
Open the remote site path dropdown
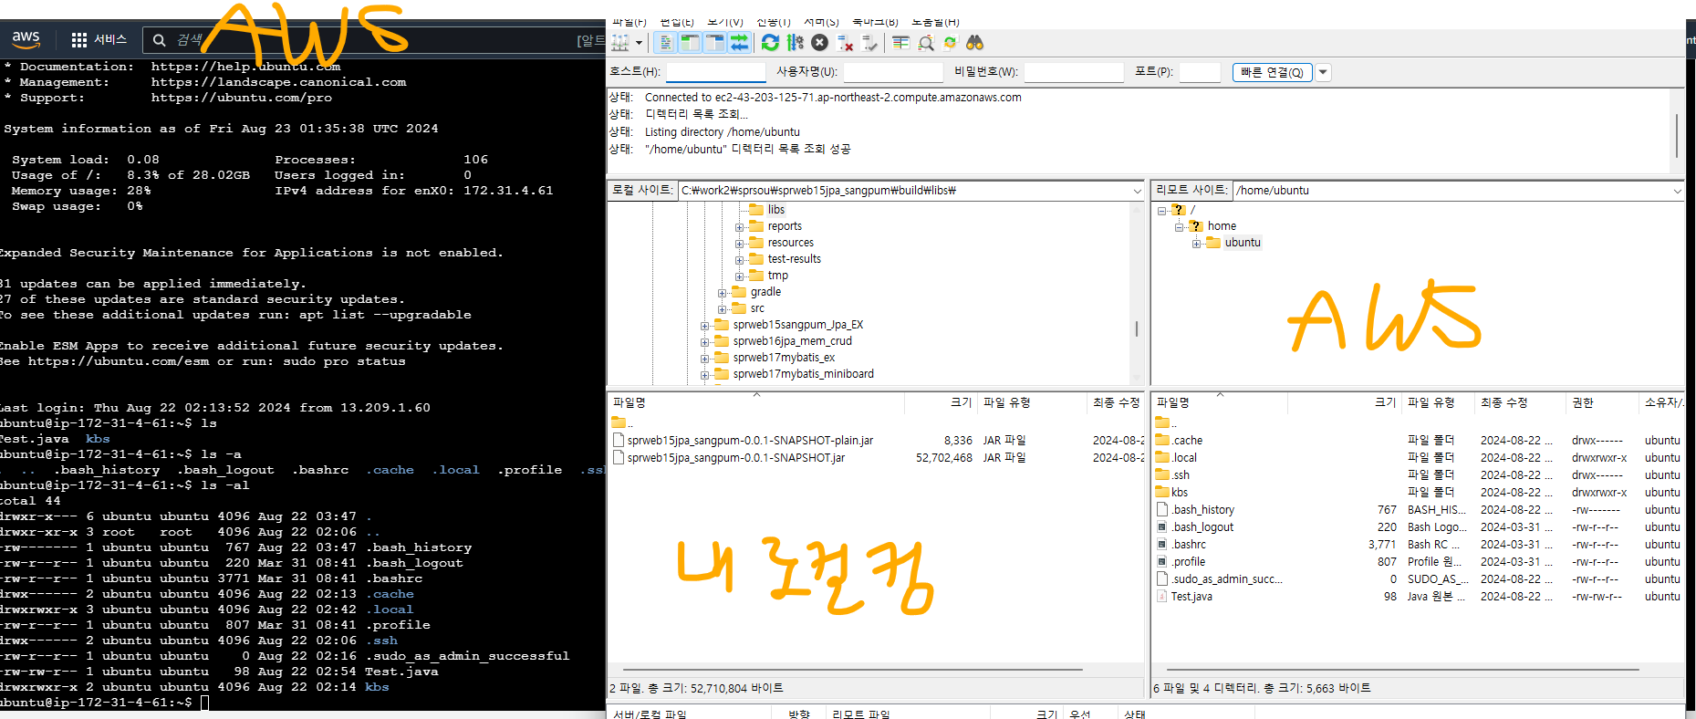click(1677, 191)
